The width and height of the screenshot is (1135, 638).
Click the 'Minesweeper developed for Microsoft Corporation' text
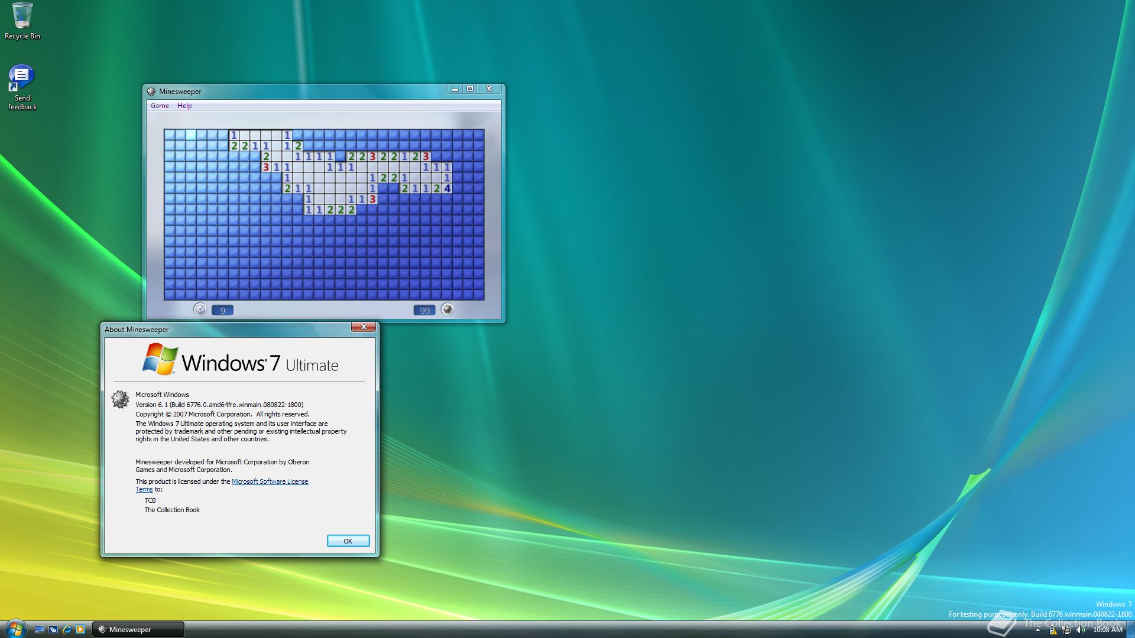(222, 466)
